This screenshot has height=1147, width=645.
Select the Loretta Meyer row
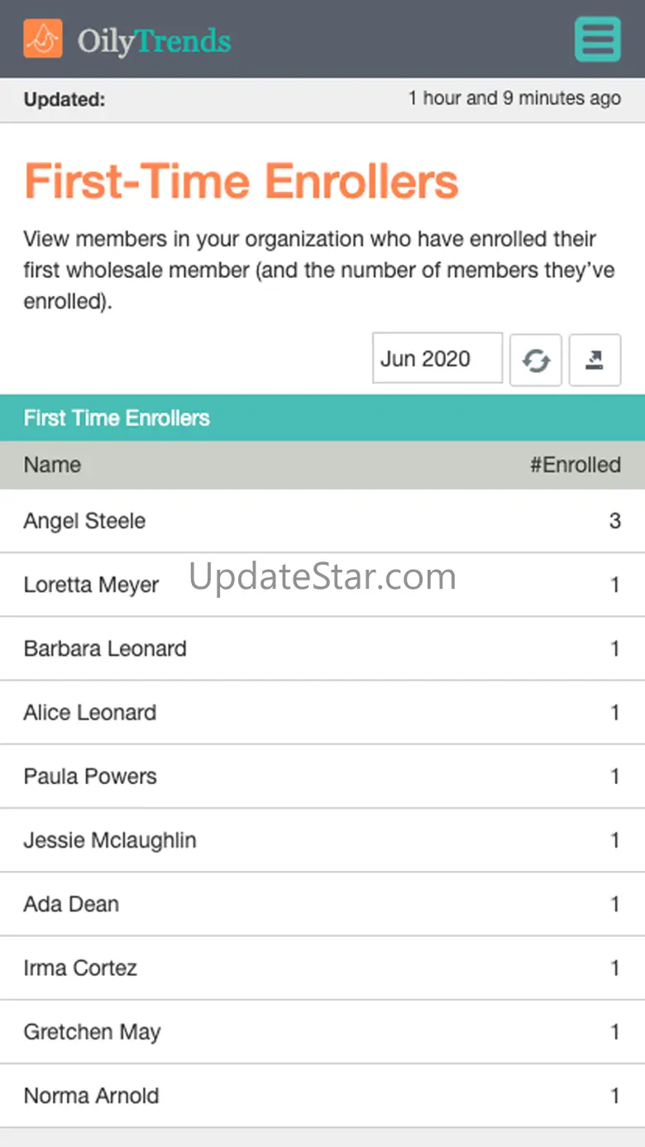click(x=91, y=585)
